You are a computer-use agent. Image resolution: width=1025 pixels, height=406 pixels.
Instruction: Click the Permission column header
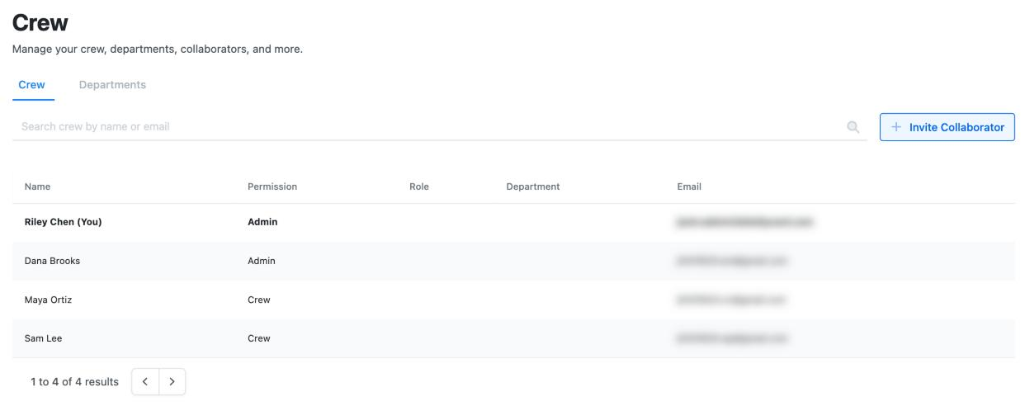click(x=272, y=186)
